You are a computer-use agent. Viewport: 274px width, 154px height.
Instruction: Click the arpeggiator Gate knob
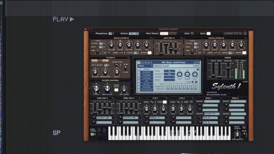(x=195, y=74)
